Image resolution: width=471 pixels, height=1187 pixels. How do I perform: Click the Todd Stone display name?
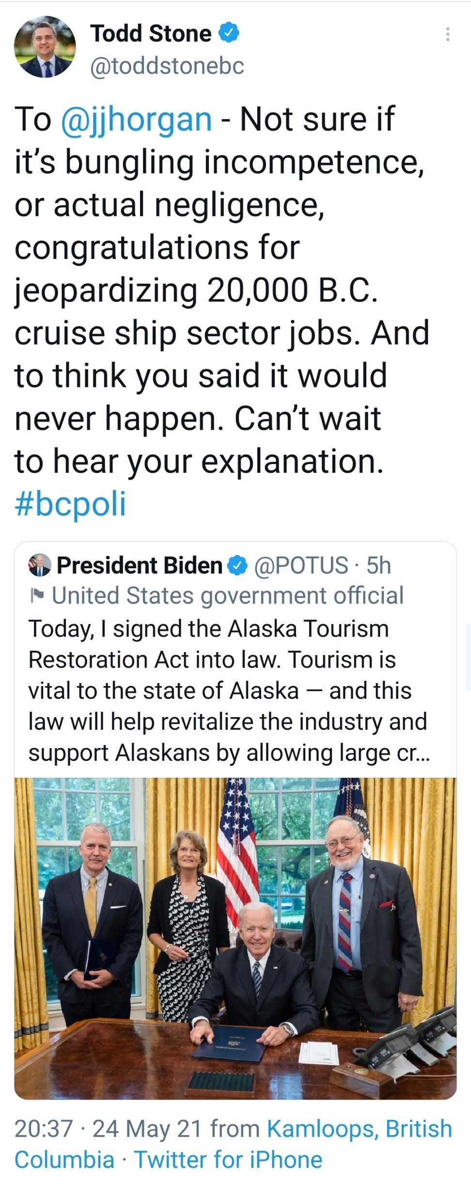pyautogui.click(x=151, y=33)
